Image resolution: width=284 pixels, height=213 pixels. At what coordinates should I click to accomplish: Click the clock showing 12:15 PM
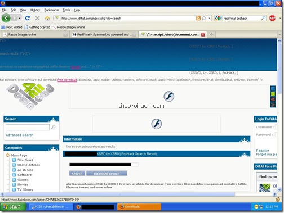pyautogui.click(x=272, y=207)
